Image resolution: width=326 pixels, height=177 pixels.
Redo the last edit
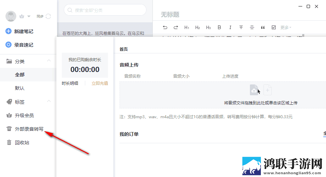click(x=176, y=27)
